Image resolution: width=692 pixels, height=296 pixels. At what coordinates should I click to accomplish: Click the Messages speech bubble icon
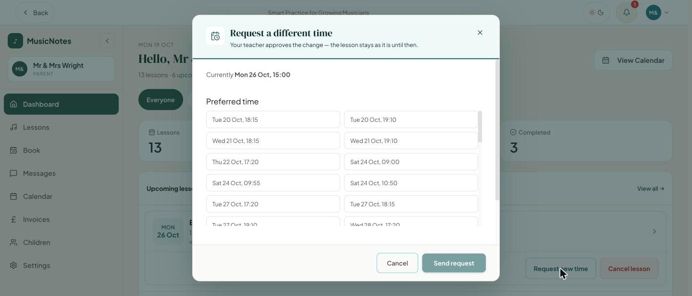tap(13, 173)
